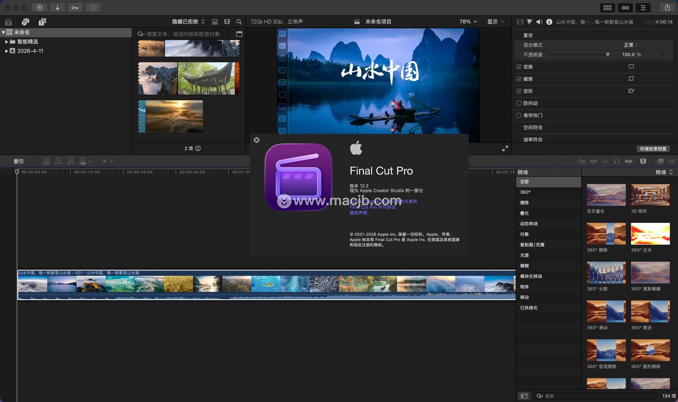Click the viewer fullscreen expand arrows
The height and width of the screenshot is (402, 678).
505,149
